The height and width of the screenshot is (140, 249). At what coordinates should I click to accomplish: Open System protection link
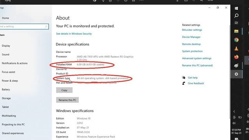pyautogui.click(x=192, y=51)
